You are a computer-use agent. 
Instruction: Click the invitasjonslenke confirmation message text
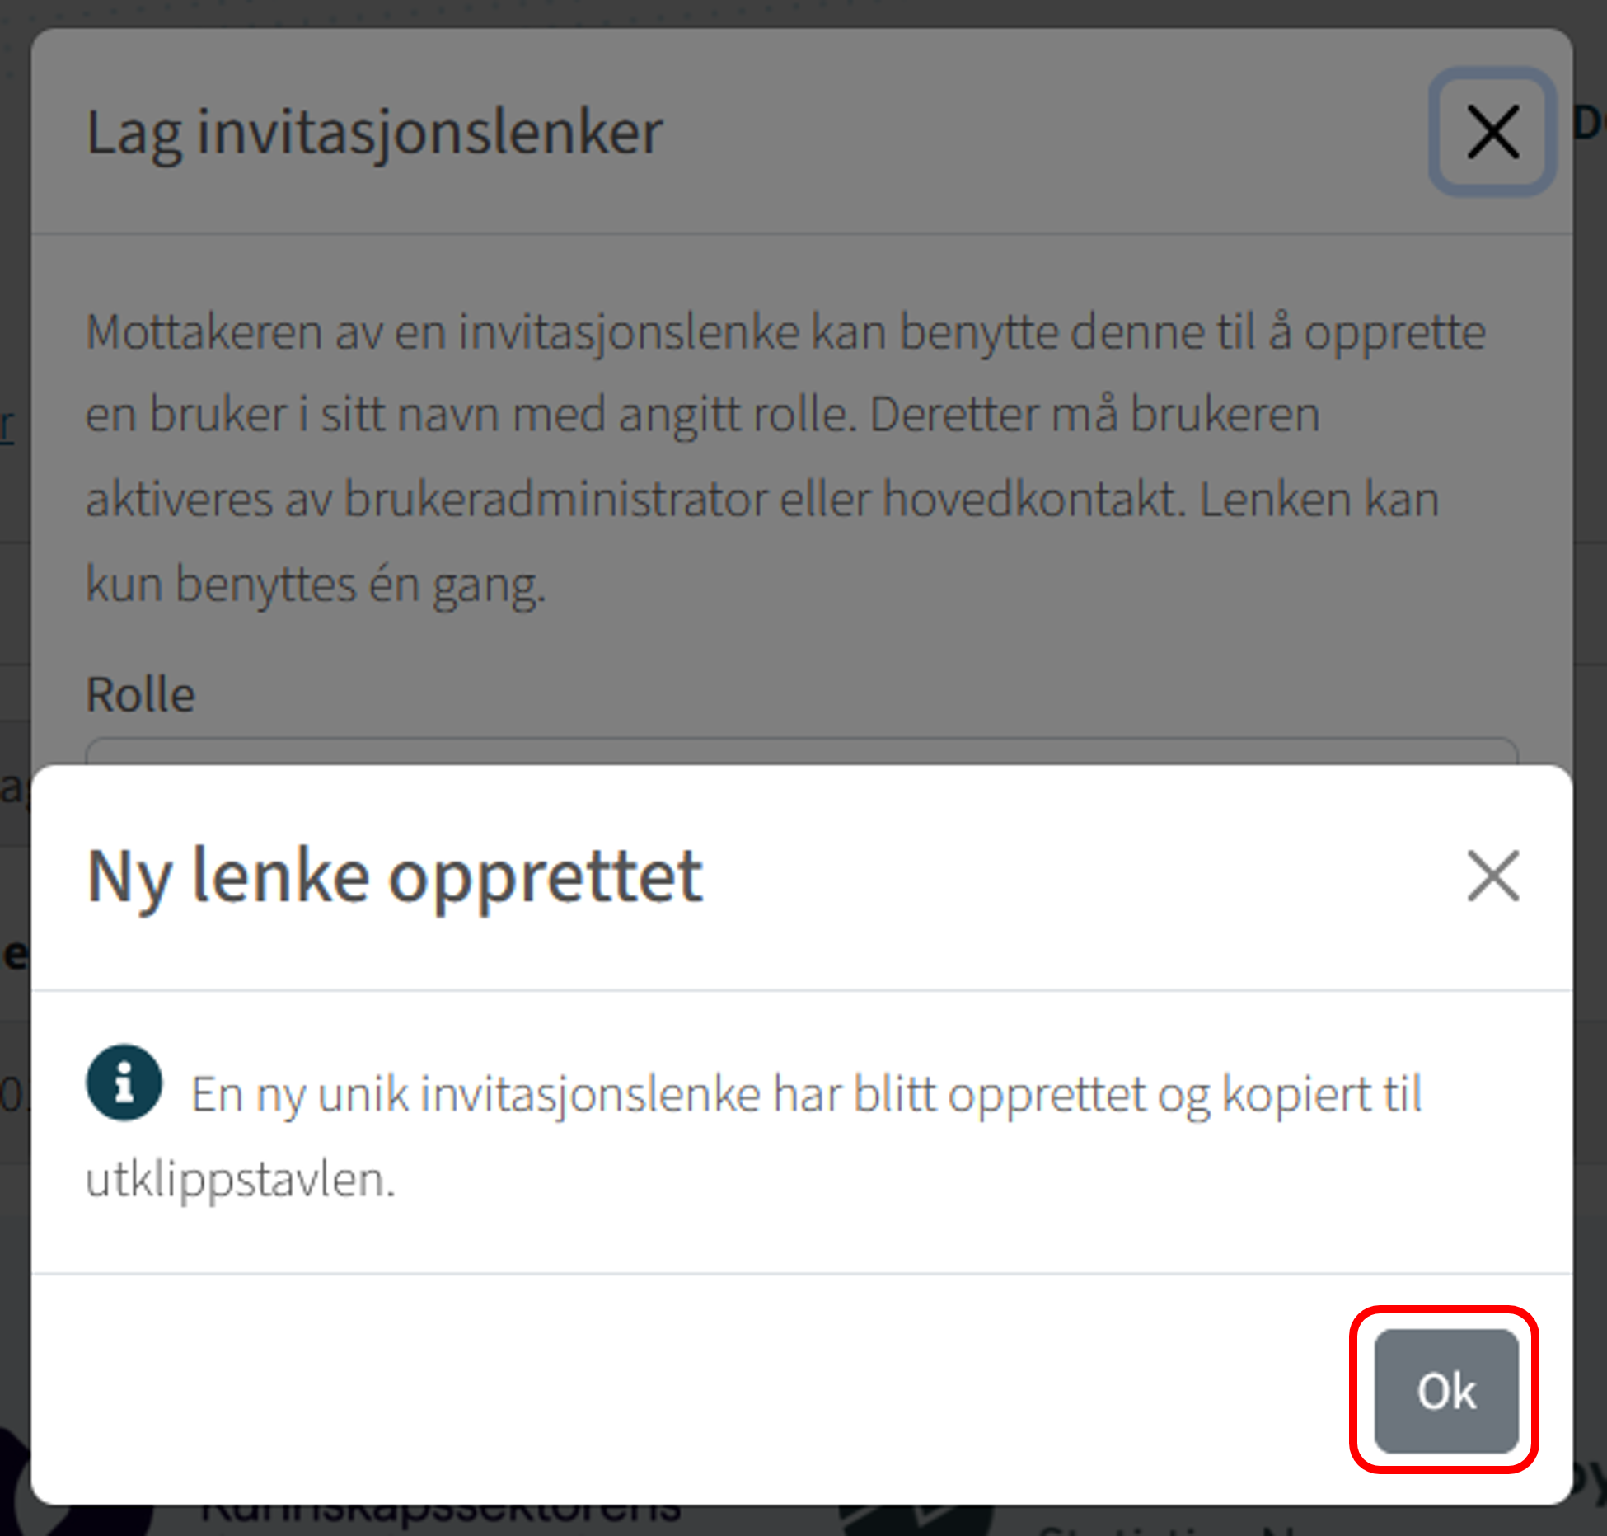point(754,1137)
